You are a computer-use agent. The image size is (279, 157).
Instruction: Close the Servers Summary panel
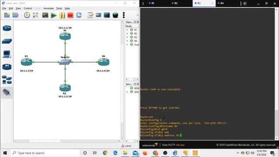[138, 84]
